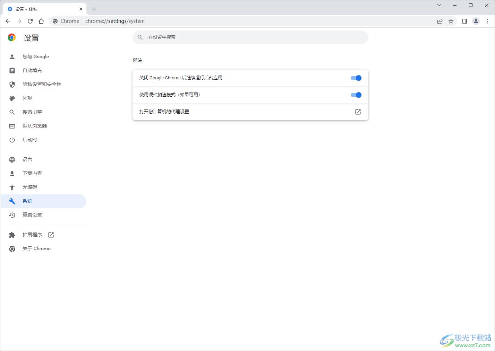The width and height of the screenshot is (495, 351).
Task: Select 下载内容 in sidebar
Action: click(43, 173)
